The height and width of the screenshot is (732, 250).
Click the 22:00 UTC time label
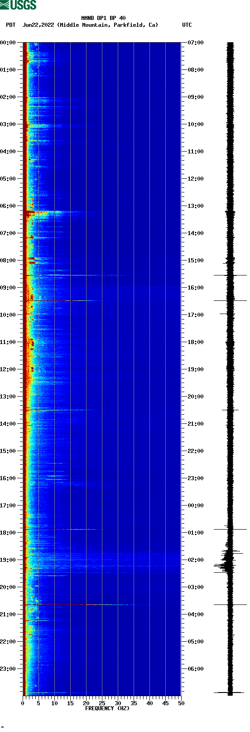click(196, 451)
